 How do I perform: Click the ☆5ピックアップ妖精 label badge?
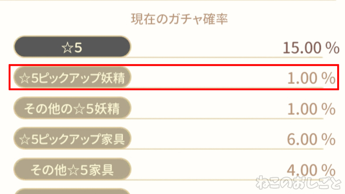72,77
